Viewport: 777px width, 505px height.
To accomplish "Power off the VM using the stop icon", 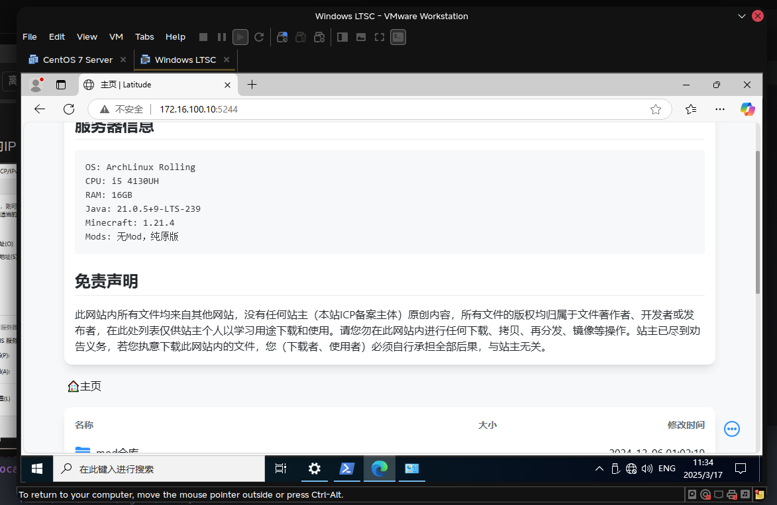I will click(203, 36).
